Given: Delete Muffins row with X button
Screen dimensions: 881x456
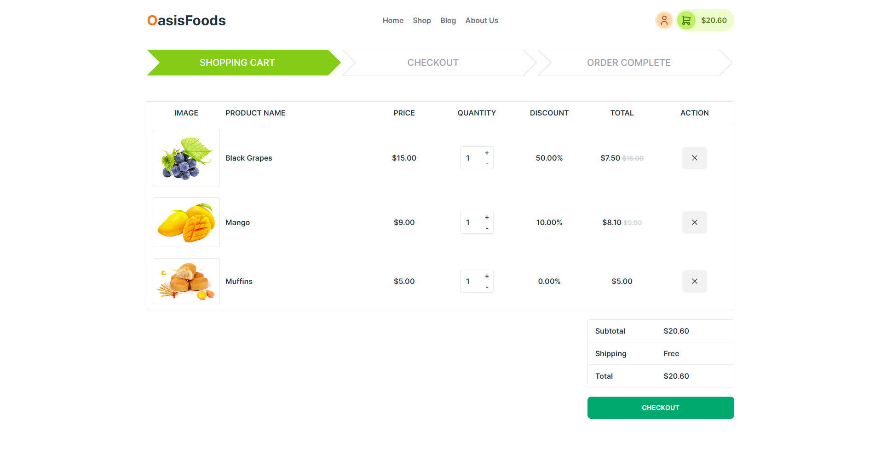Looking at the screenshot, I should point(694,281).
